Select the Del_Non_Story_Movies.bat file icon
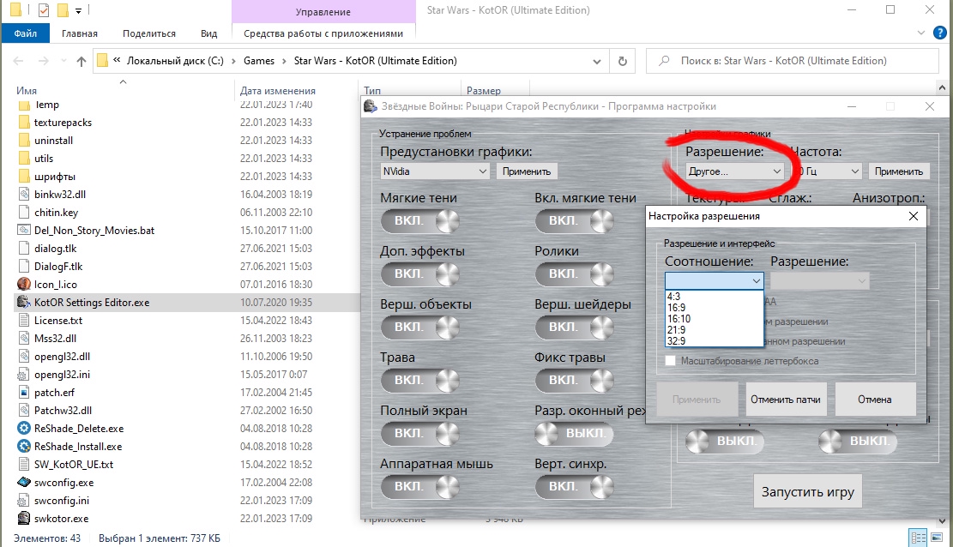Image resolution: width=953 pixels, height=547 pixels. 24,231
